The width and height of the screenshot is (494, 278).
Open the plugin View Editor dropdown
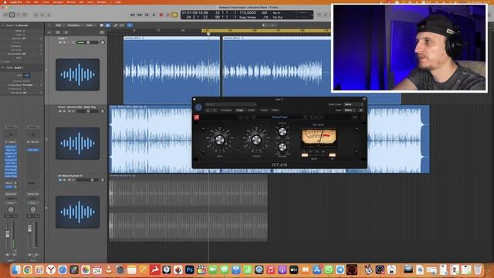pyautogui.click(x=350, y=110)
